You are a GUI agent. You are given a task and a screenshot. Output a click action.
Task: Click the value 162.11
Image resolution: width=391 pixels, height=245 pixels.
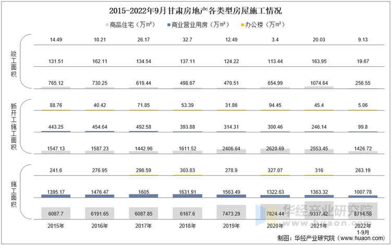pyautogui.click(x=100, y=62)
